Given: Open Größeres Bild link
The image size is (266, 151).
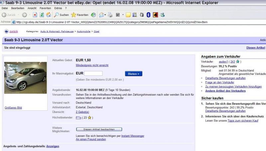Looking at the screenshot, I should [x=13, y=108].
